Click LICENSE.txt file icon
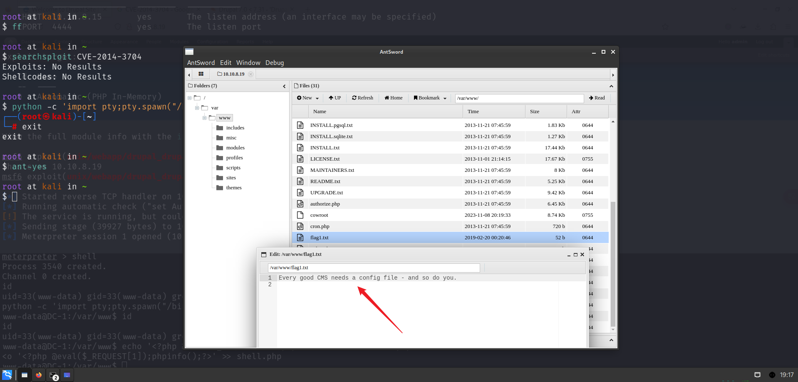The image size is (798, 382). pos(300,159)
